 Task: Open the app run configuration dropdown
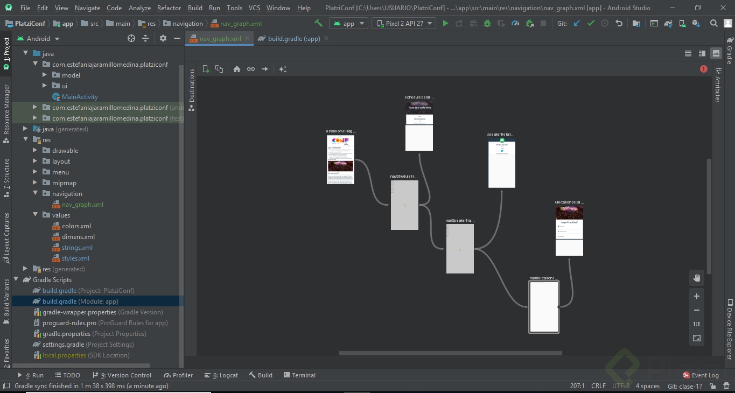tap(349, 24)
